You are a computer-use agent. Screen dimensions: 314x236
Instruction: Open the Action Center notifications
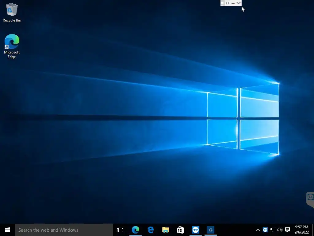(x=287, y=230)
